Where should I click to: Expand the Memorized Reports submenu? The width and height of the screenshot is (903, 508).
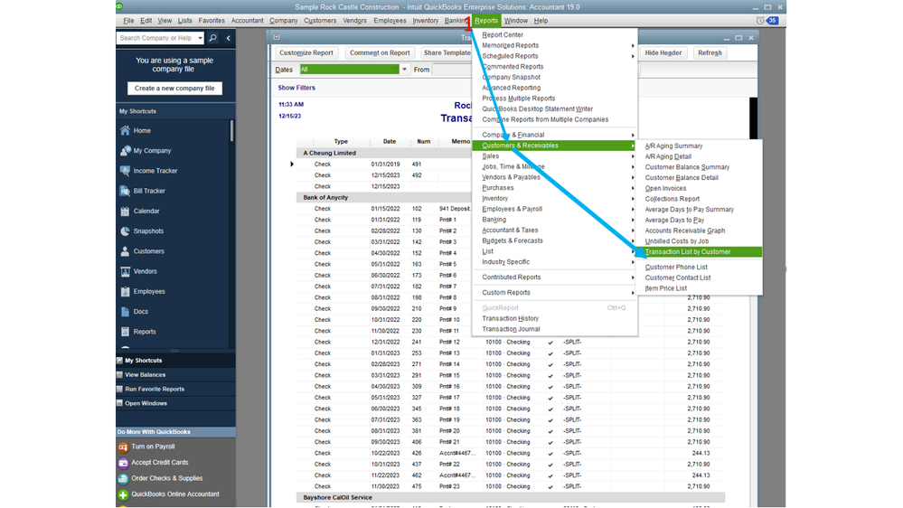(x=633, y=45)
